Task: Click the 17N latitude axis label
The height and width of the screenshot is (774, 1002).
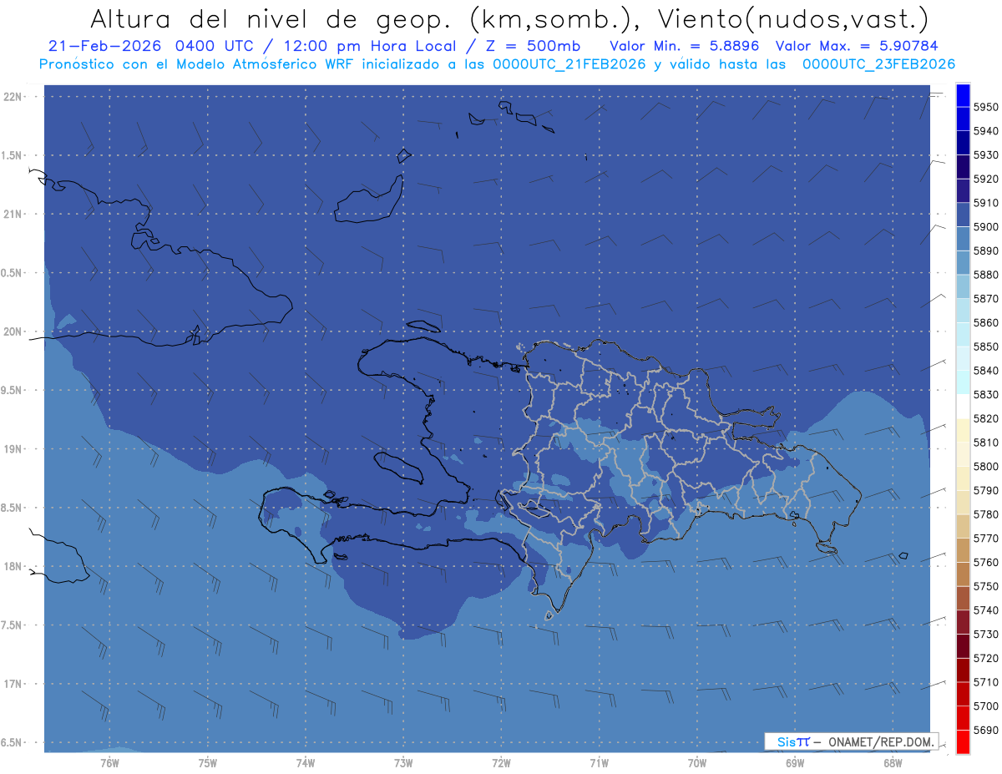Action: [13, 684]
